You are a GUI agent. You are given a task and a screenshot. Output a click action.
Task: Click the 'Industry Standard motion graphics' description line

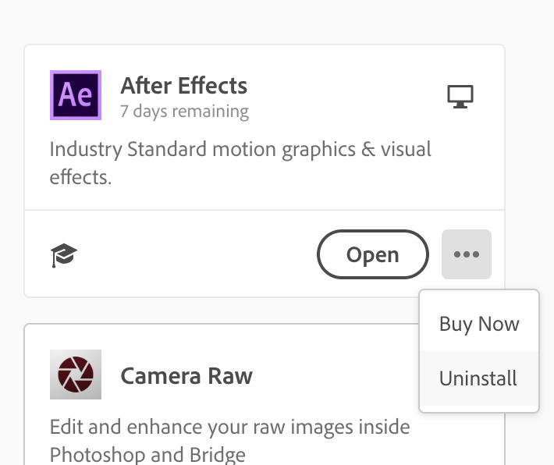click(240, 149)
